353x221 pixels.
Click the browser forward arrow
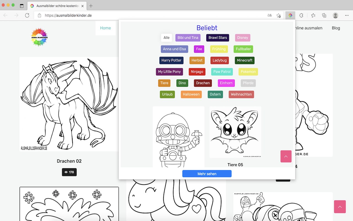[x=16, y=15]
